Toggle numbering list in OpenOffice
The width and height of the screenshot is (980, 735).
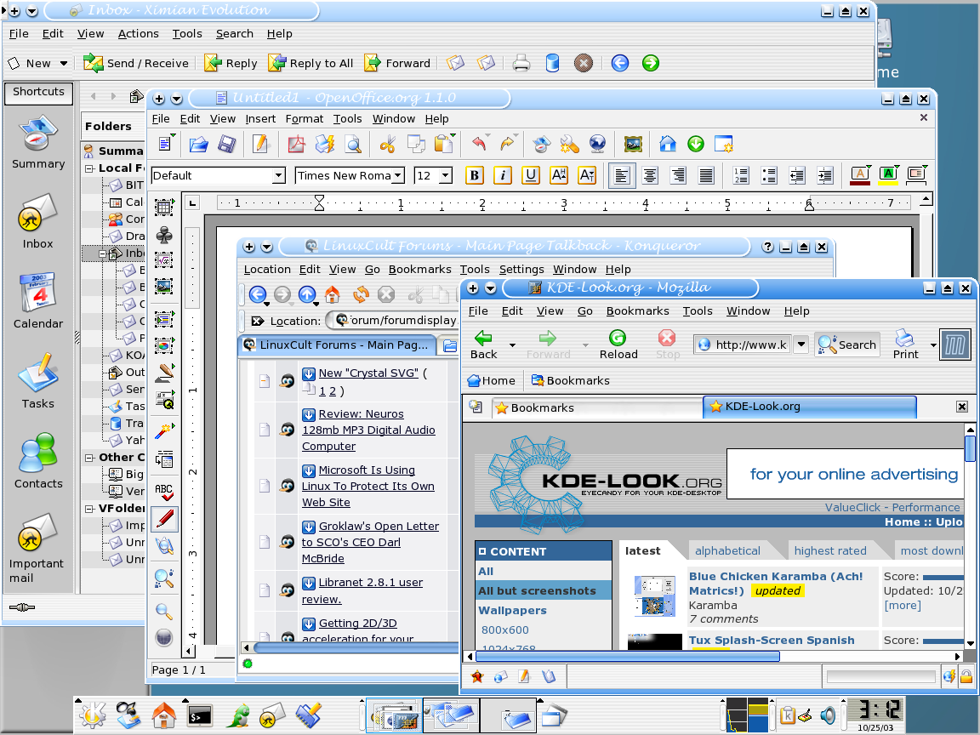pos(741,175)
